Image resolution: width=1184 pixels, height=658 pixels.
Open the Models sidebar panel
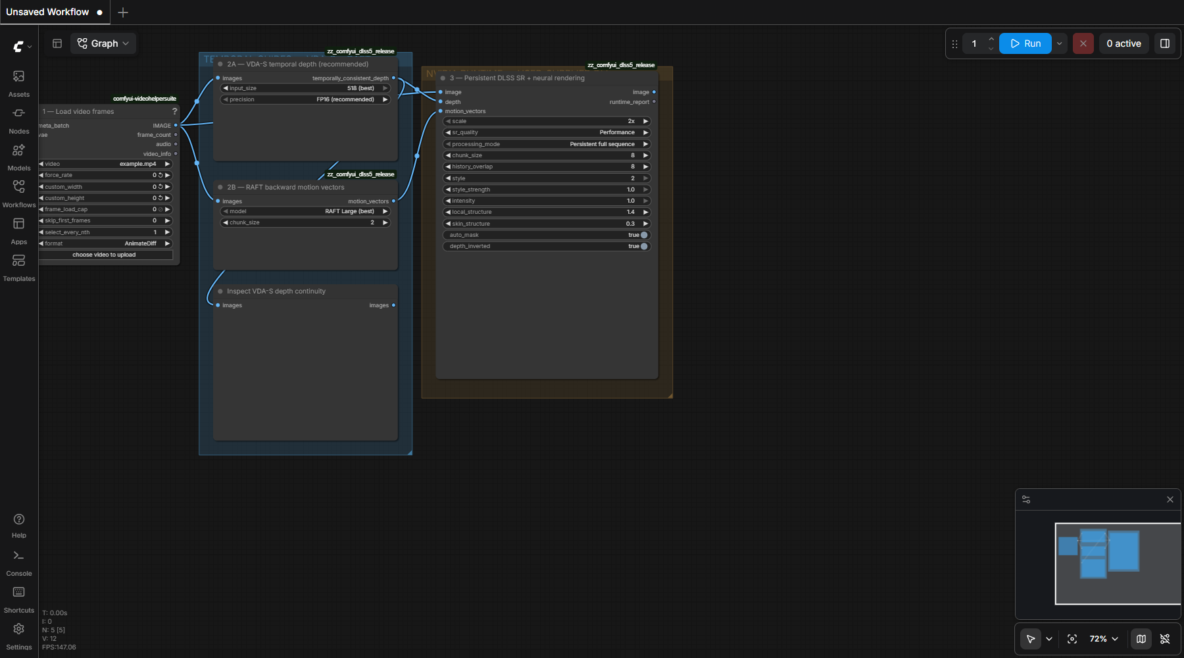click(18, 157)
